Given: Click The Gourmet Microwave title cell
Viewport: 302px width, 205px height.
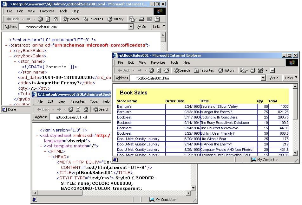Looking at the screenshot, I should point(229,128).
